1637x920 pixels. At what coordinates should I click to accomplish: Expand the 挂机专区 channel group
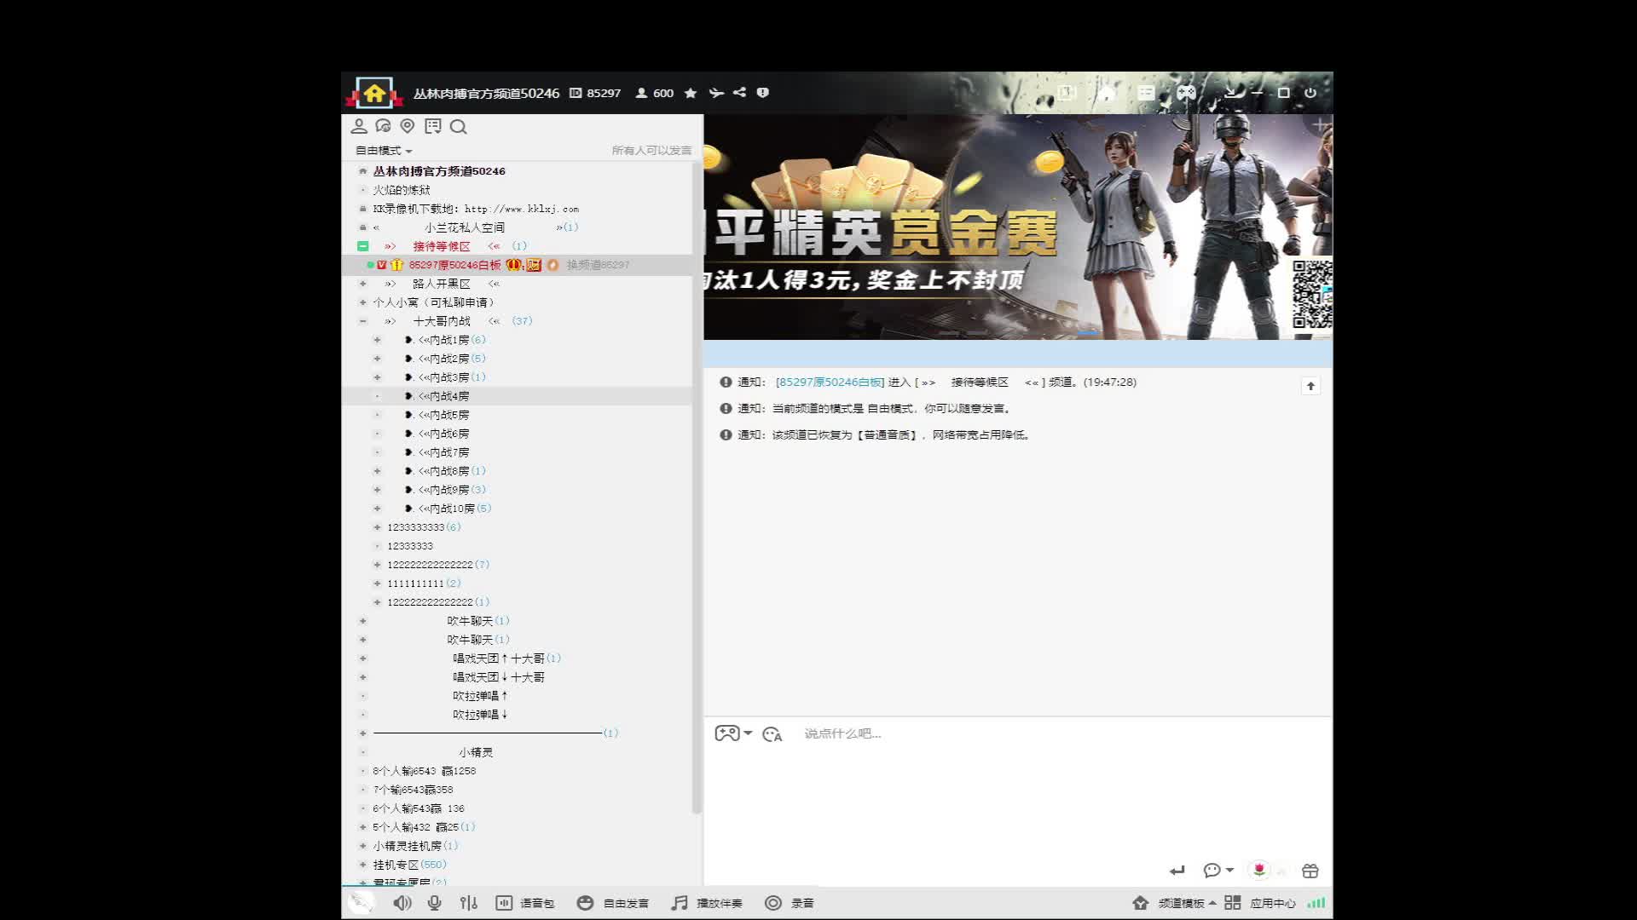(x=363, y=865)
